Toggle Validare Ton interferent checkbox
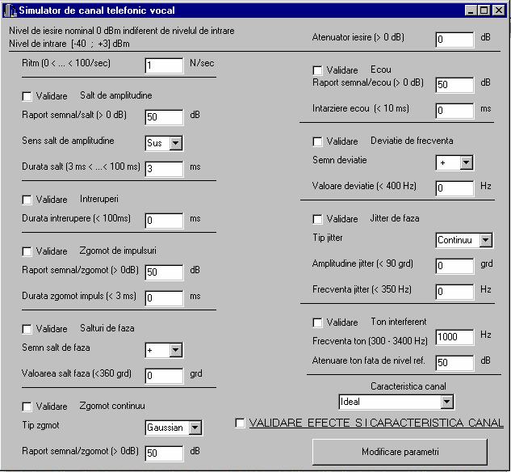Viewport: 511px width, 472px height. pos(317,322)
